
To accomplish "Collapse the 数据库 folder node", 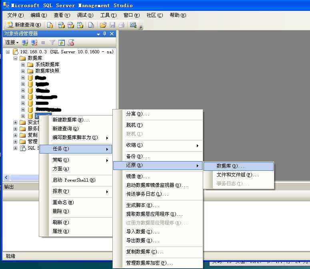I will 15,58.
